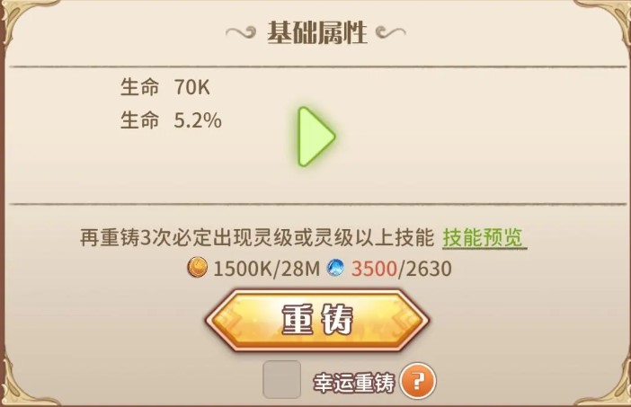Click the 1500K/28M gold cost text

[266, 269]
